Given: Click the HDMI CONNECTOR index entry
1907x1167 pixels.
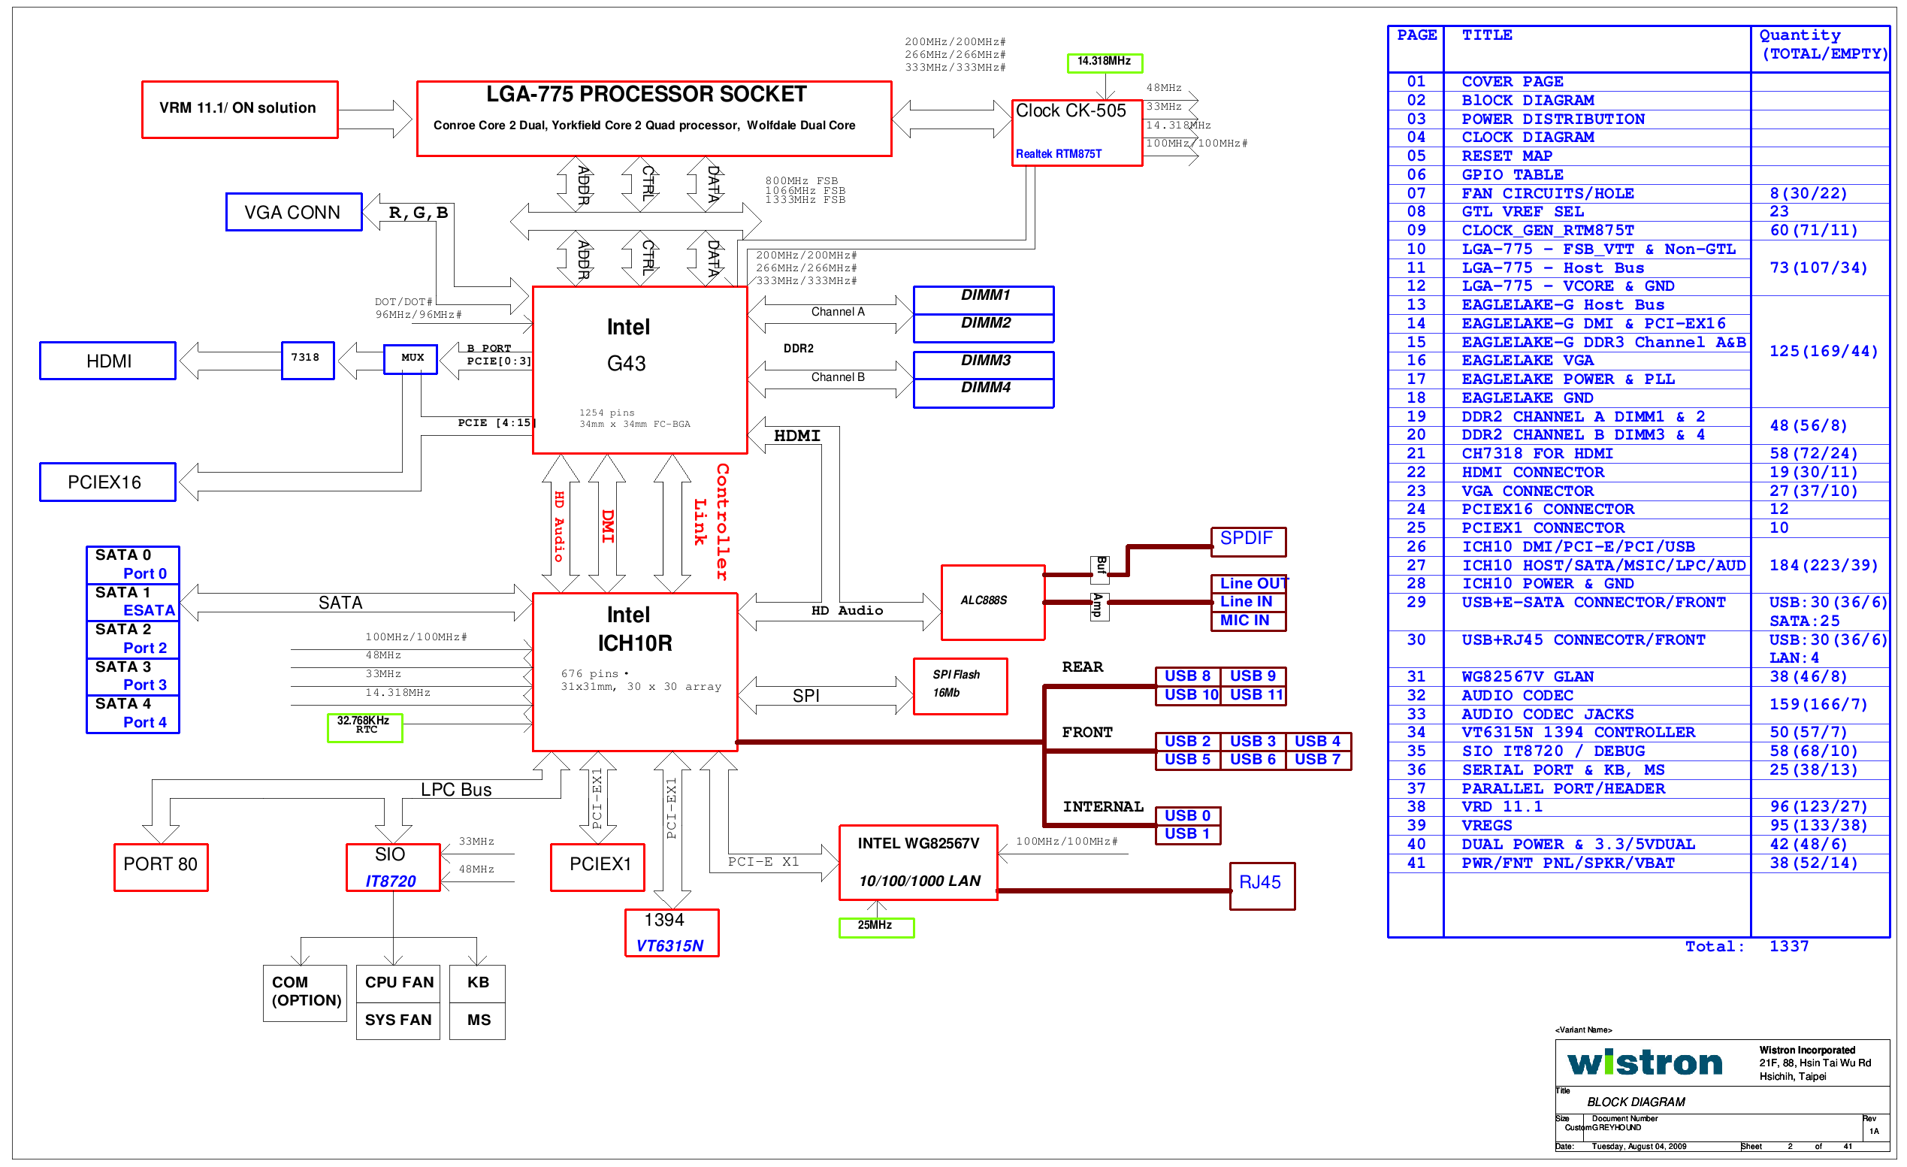Looking at the screenshot, I should [1532, 472].
